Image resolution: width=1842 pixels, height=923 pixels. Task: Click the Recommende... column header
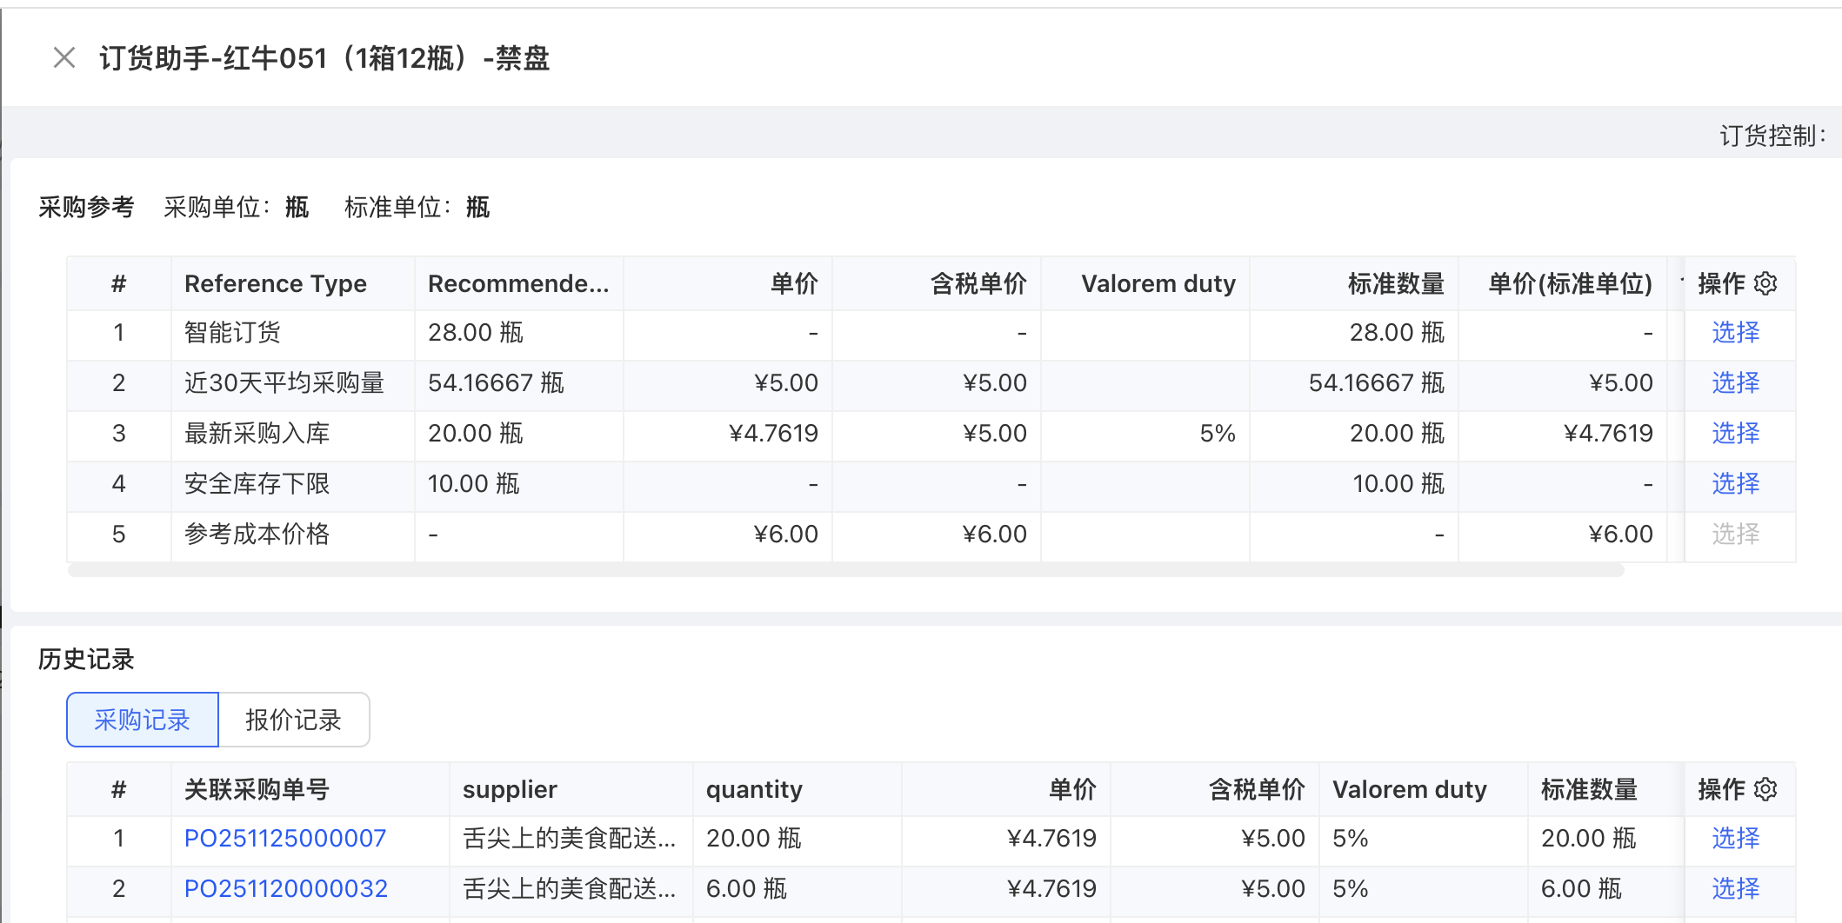(x=518, y=284)
